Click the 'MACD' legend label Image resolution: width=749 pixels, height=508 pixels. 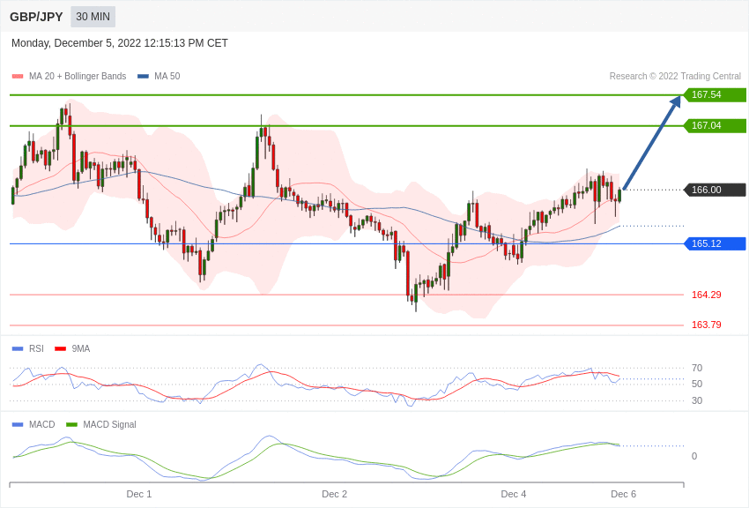(x=42, y=424)
